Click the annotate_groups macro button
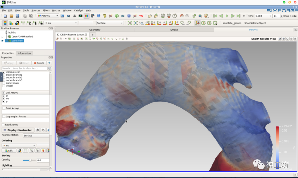 point(232,23)
